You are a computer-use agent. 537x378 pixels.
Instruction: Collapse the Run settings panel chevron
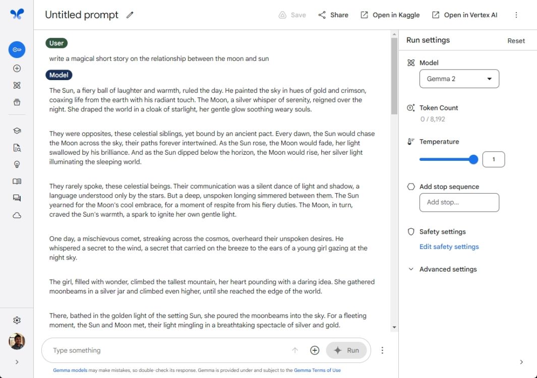click(521, 362)
